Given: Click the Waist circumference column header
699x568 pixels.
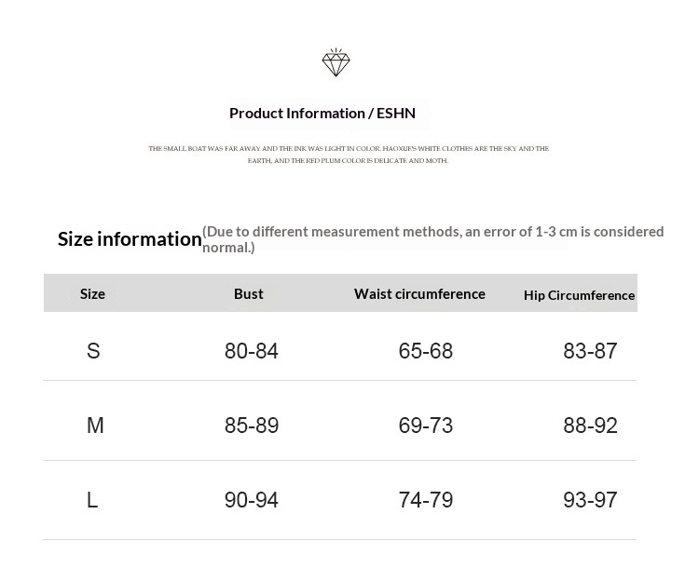Looking at the screenshot, I should 419,293.
